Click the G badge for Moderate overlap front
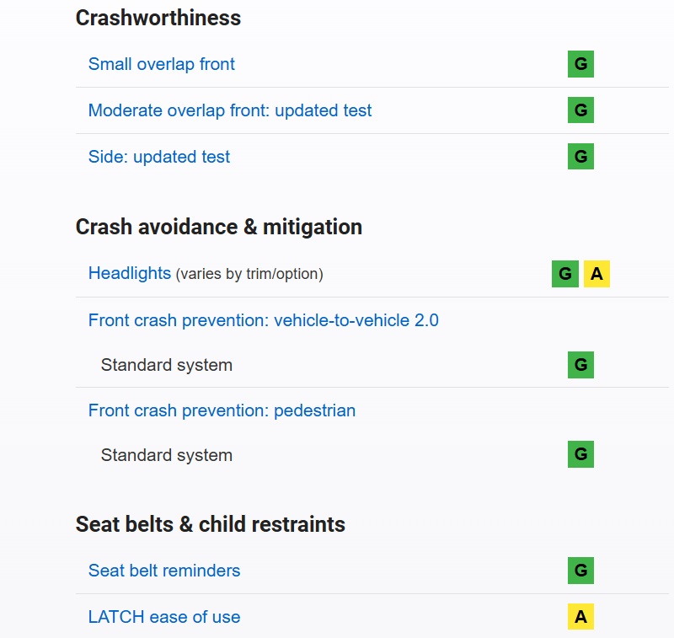674x638 pixels. click(580, 110)
